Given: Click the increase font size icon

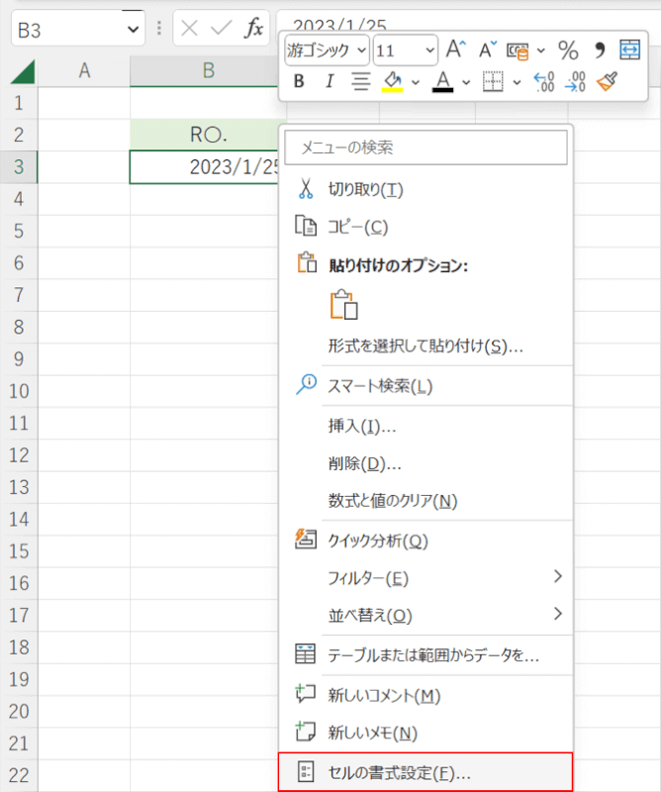Looking at the screenshot, I should tap(455, 49).
